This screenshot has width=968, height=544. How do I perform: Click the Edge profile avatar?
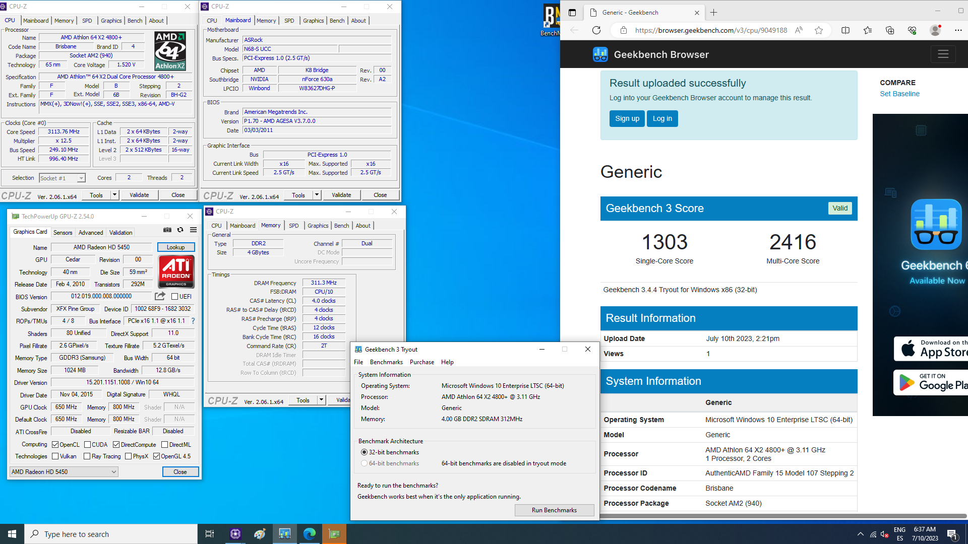pyautogui.click(x=935, y=30)
